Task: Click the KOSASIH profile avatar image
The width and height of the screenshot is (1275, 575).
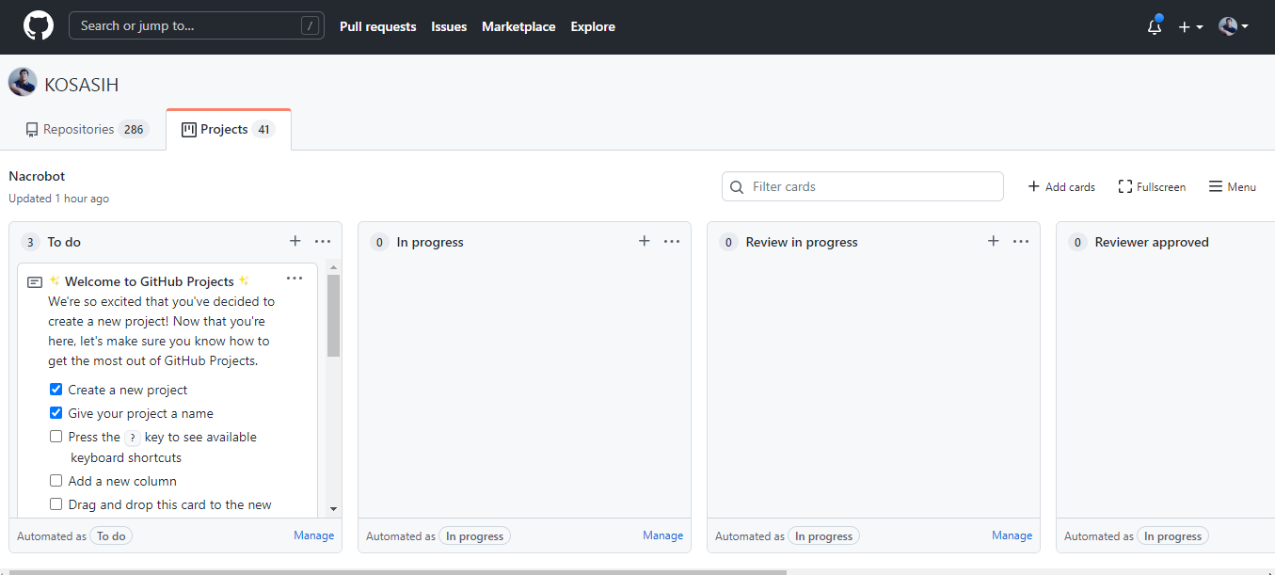Action: click(23, 83)
